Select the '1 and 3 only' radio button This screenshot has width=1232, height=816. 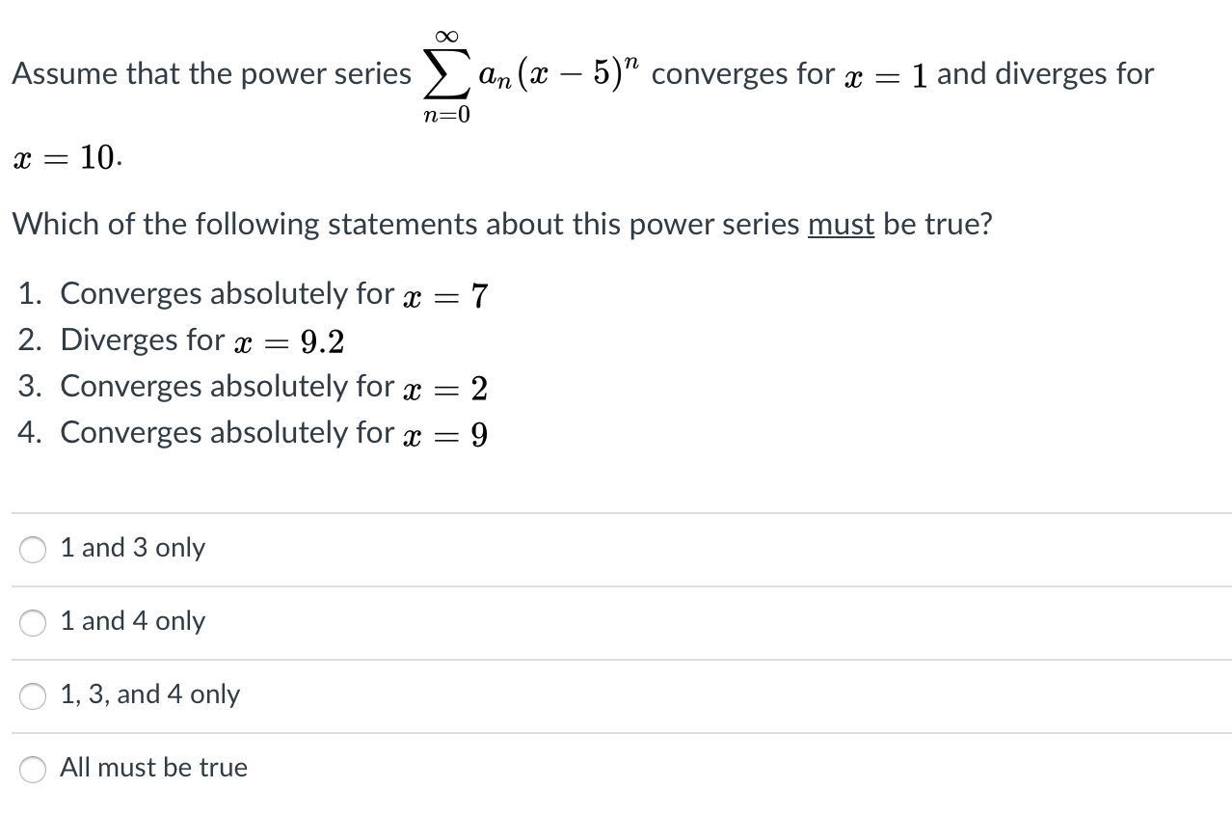coord(33,550)
